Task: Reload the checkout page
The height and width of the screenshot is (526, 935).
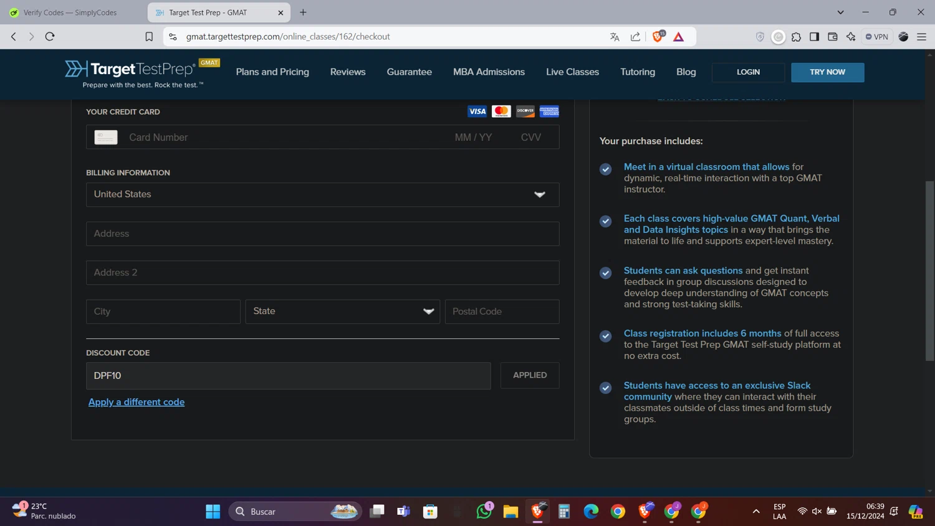Action: 50,37
